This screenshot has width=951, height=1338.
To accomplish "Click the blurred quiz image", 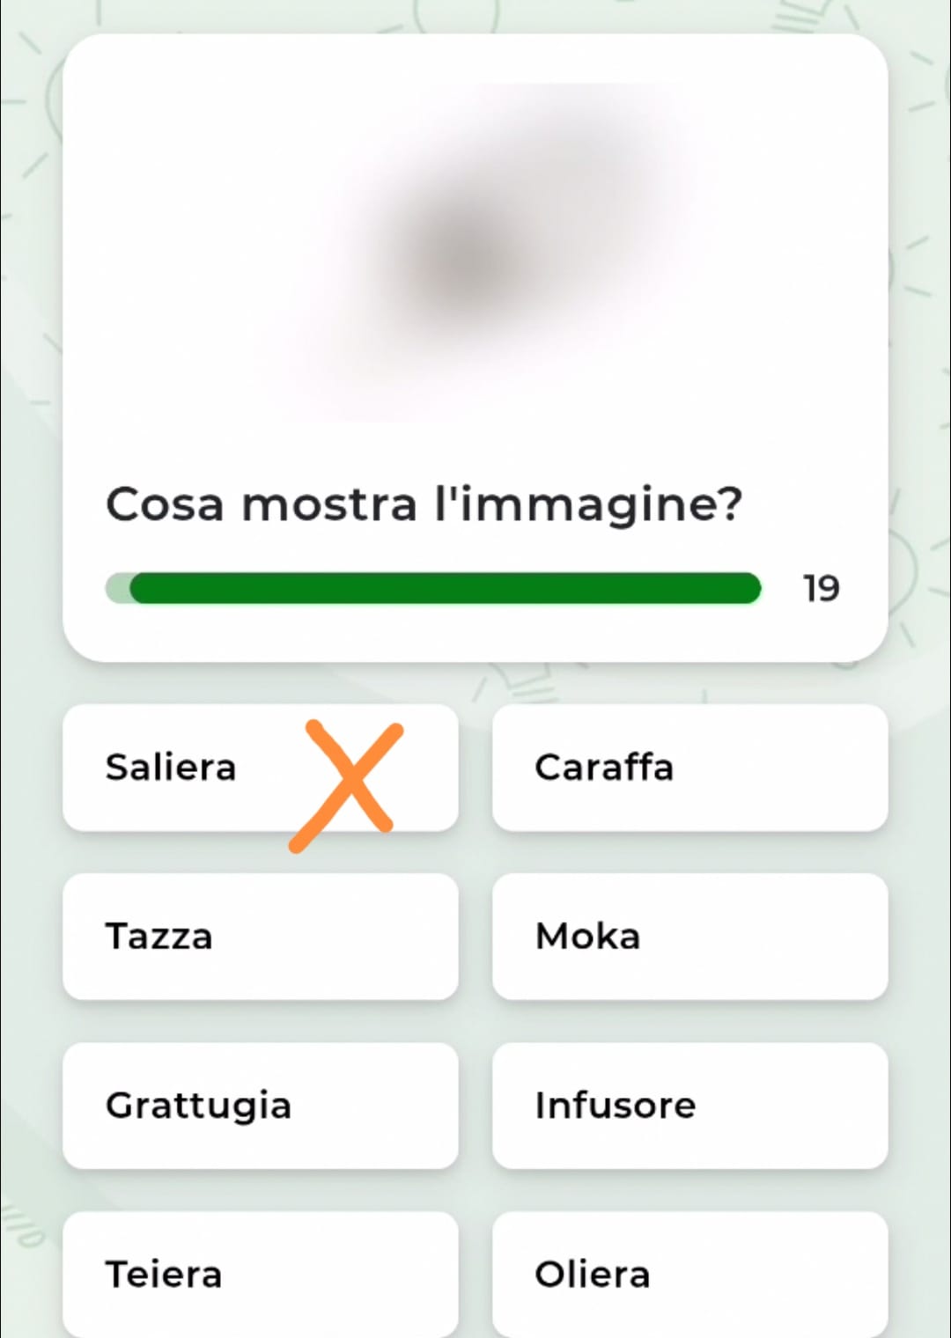I will 475,255.
